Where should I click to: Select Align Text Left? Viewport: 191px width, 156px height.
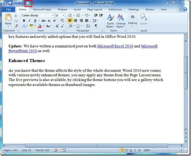pos(70,21)
